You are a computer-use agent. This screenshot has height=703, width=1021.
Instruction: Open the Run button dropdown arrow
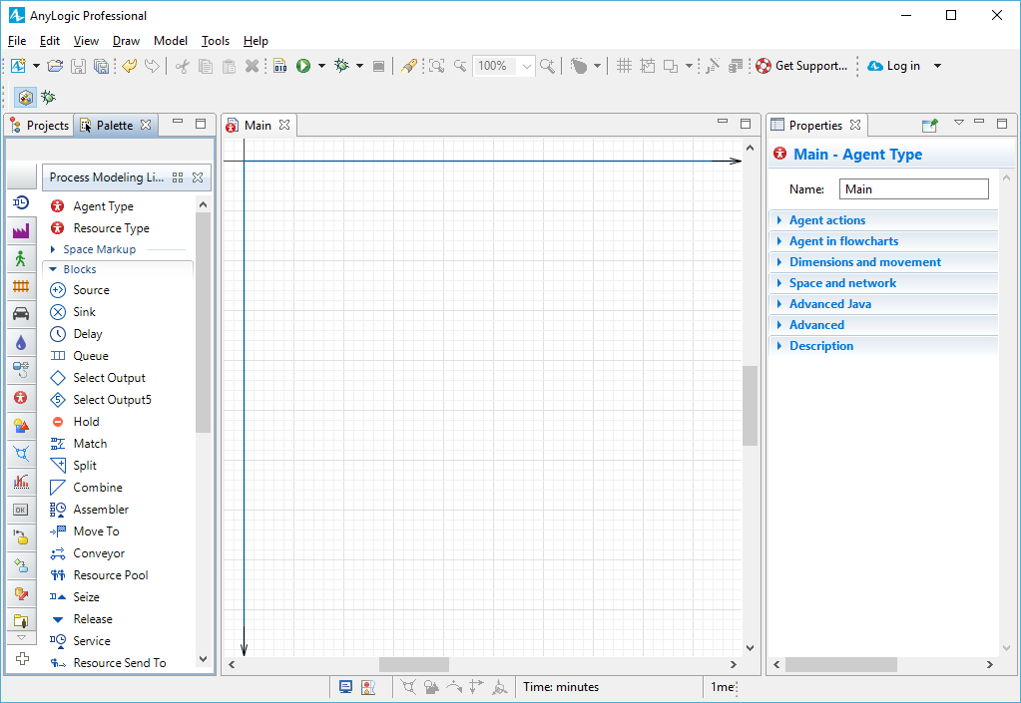coord(321,66)
